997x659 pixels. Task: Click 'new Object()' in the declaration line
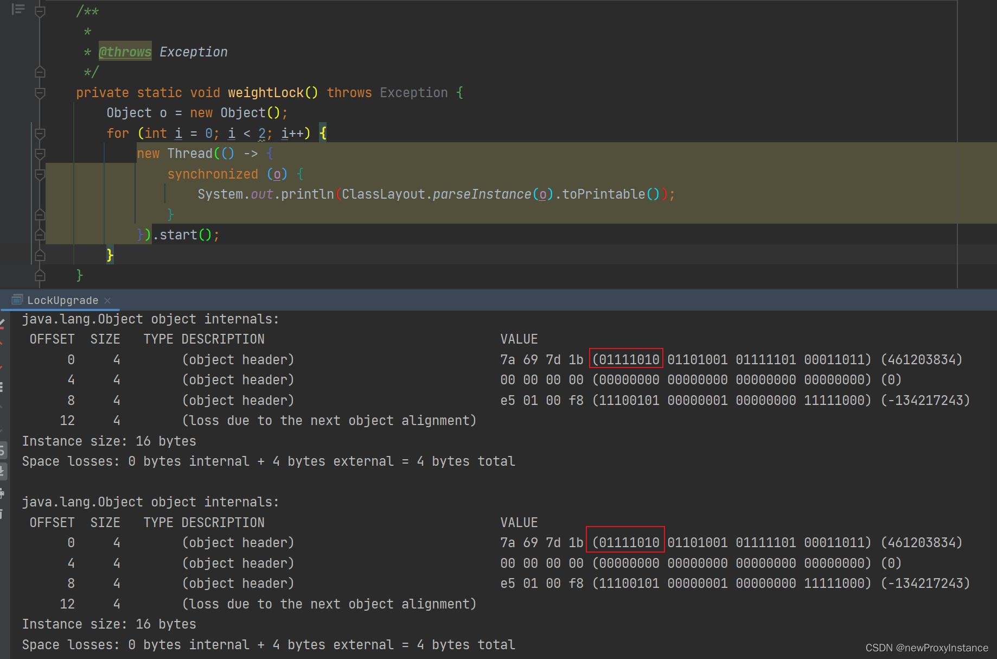coord(235,112)
